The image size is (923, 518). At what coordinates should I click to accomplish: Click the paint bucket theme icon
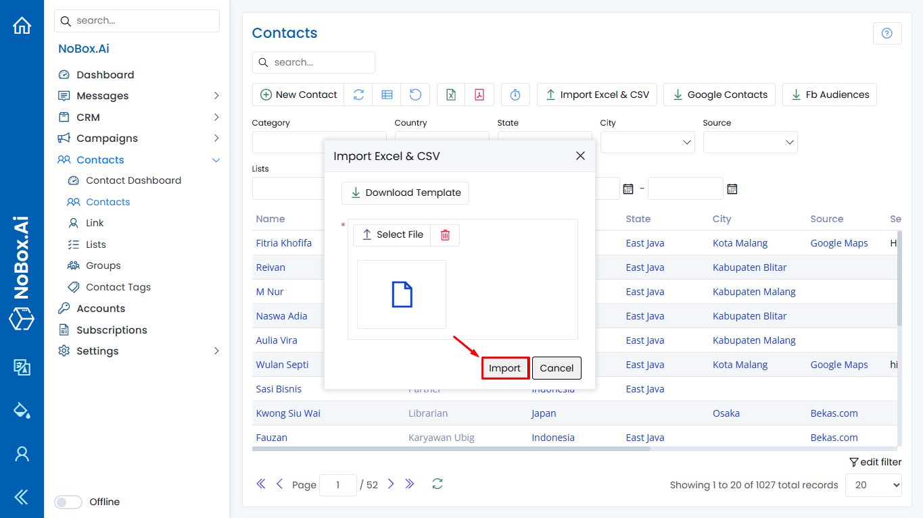(22, 411)
